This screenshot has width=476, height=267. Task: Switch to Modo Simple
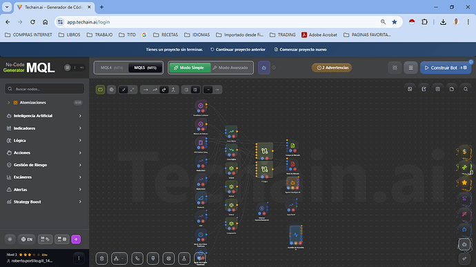[190, 68]
